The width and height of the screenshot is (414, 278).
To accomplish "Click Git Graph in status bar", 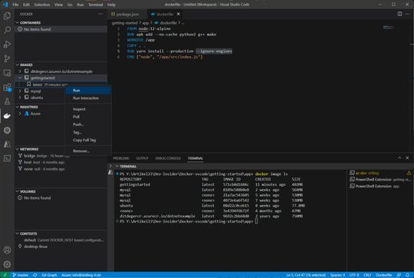I will (x=49, y=275).
